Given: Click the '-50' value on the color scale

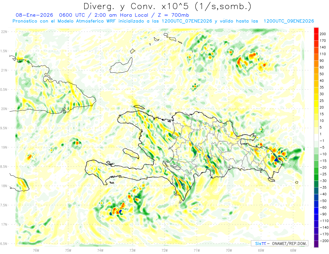Looking at the screenshot, I should click(323, 201).
